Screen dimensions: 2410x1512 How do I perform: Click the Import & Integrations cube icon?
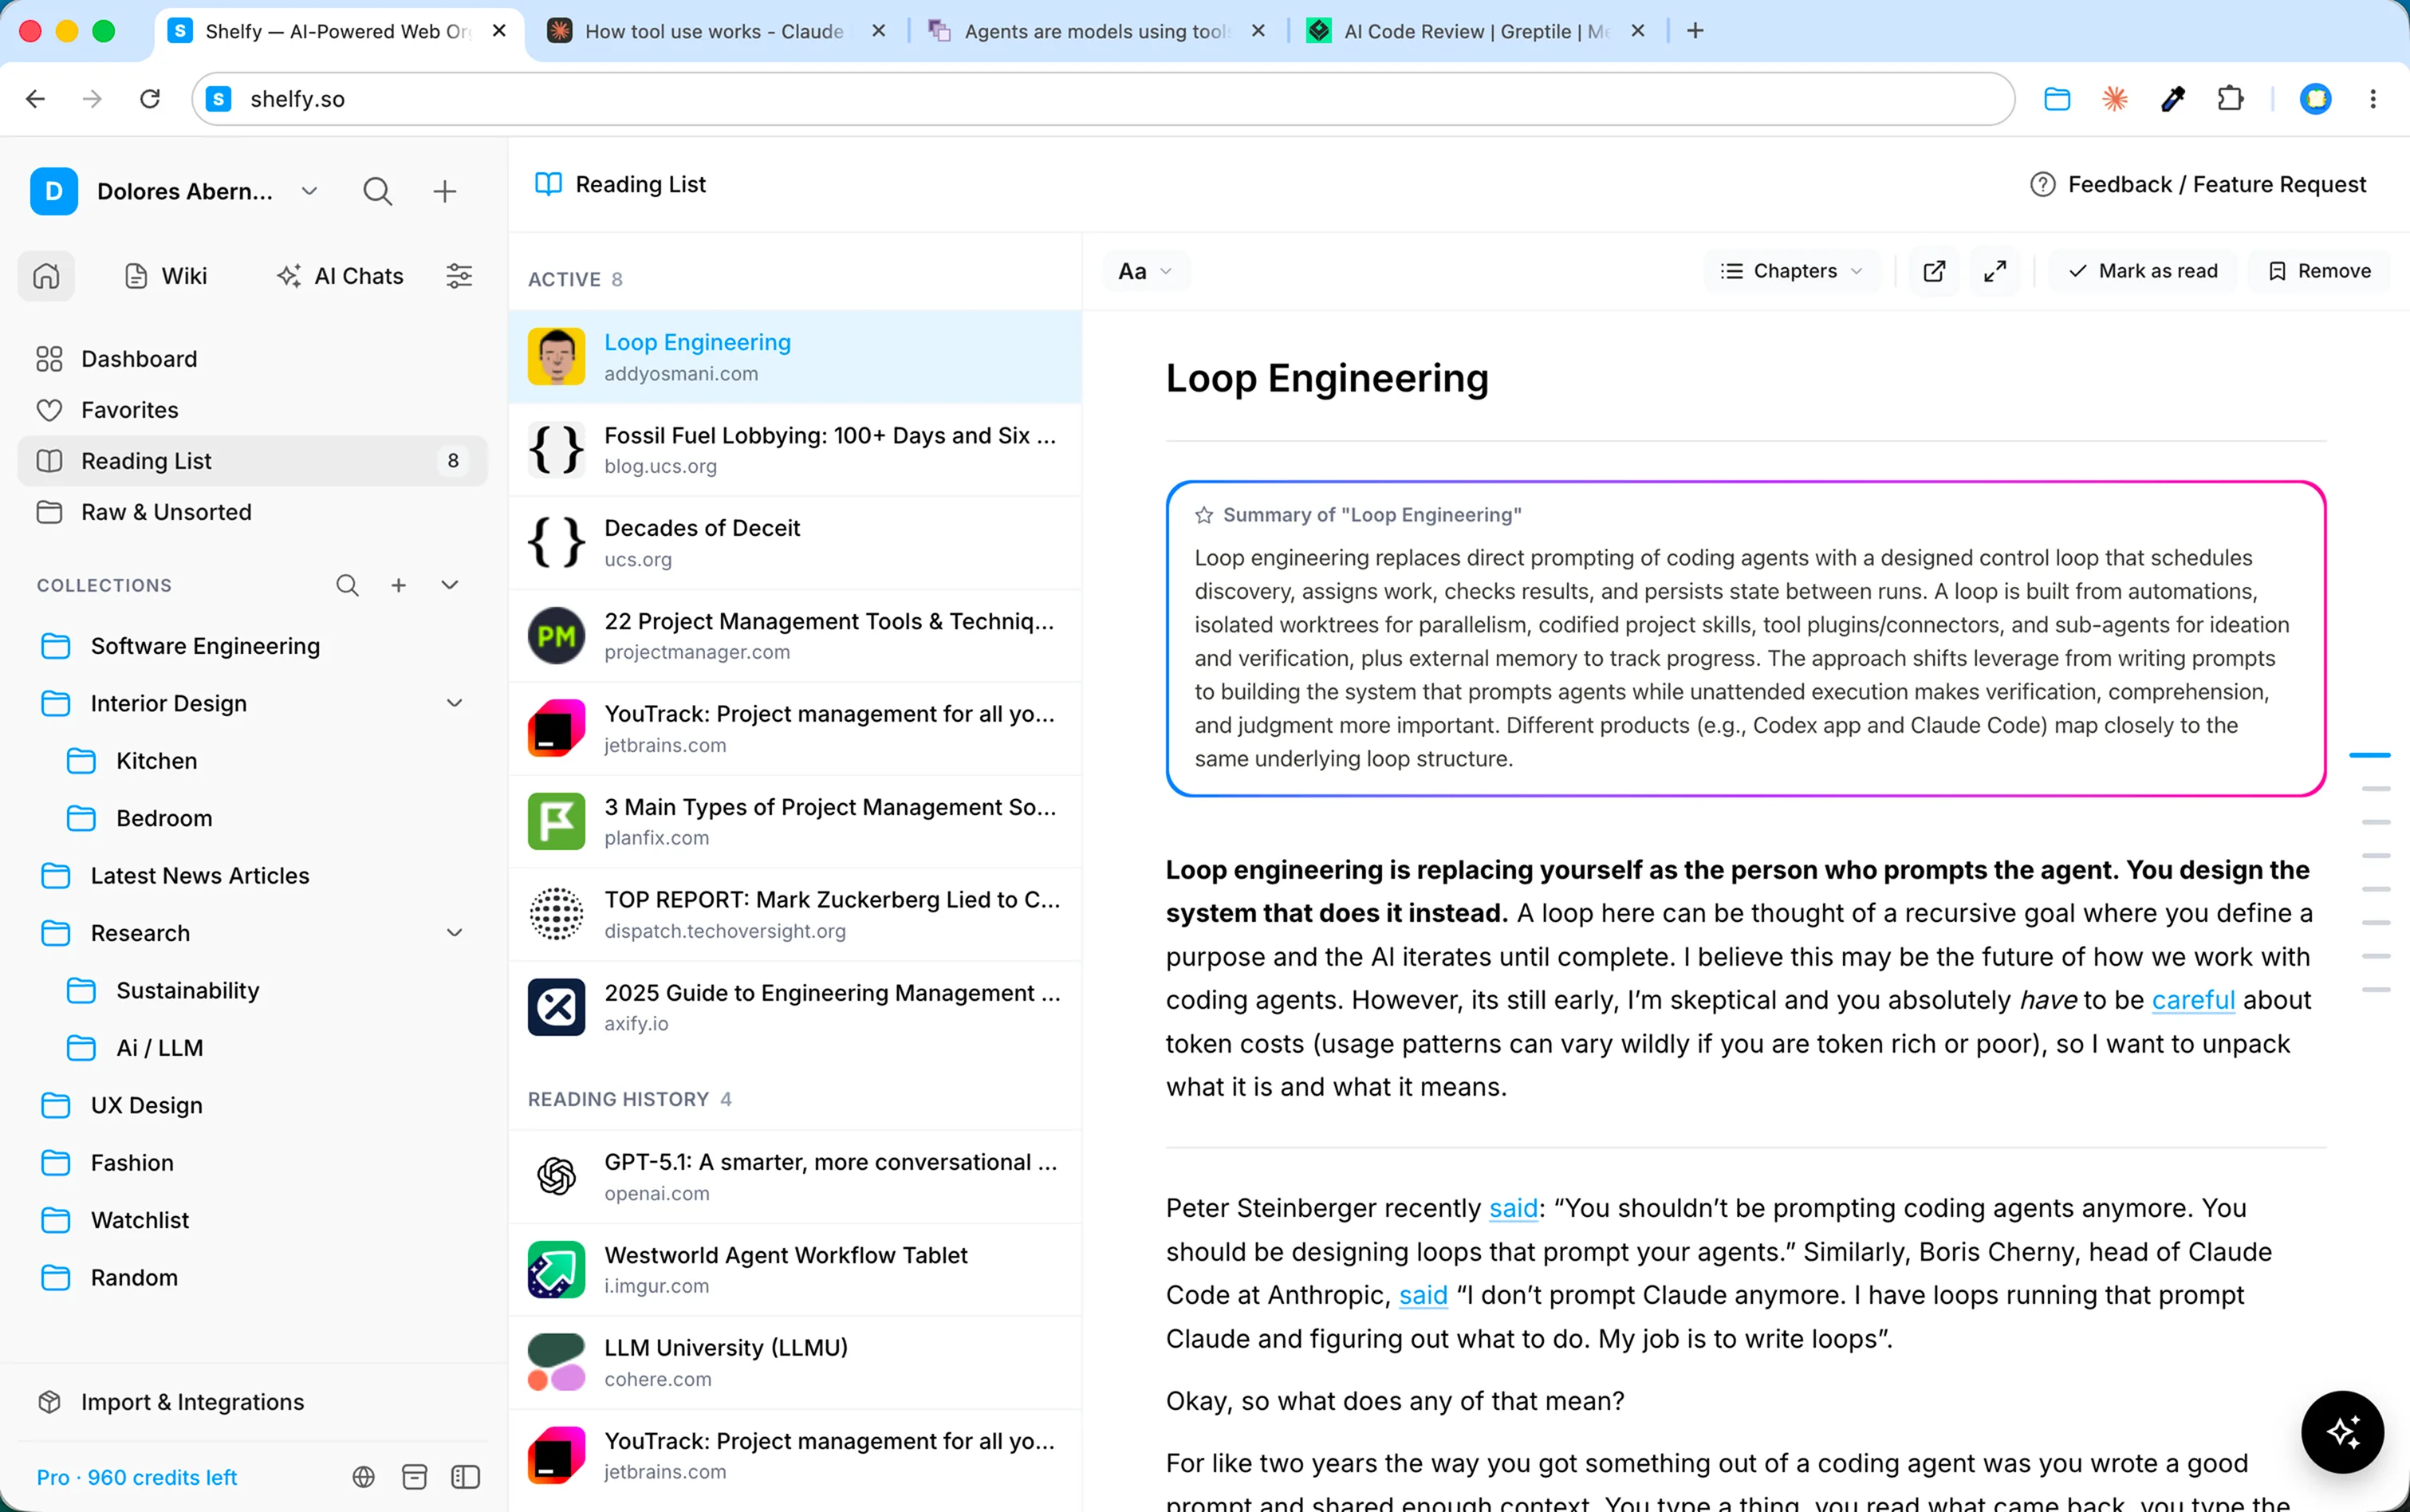point(49,1402)
